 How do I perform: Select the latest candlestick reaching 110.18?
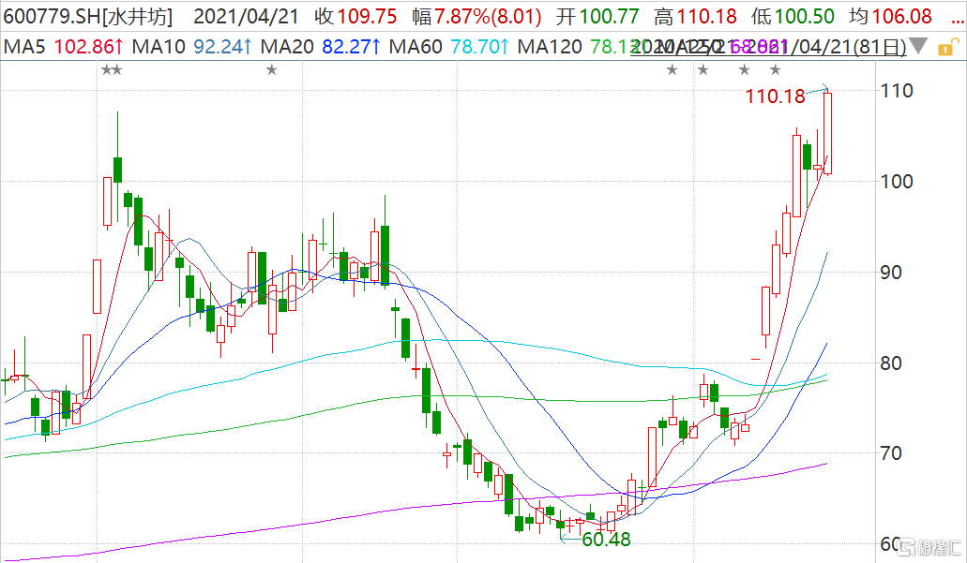coord(827,133)
